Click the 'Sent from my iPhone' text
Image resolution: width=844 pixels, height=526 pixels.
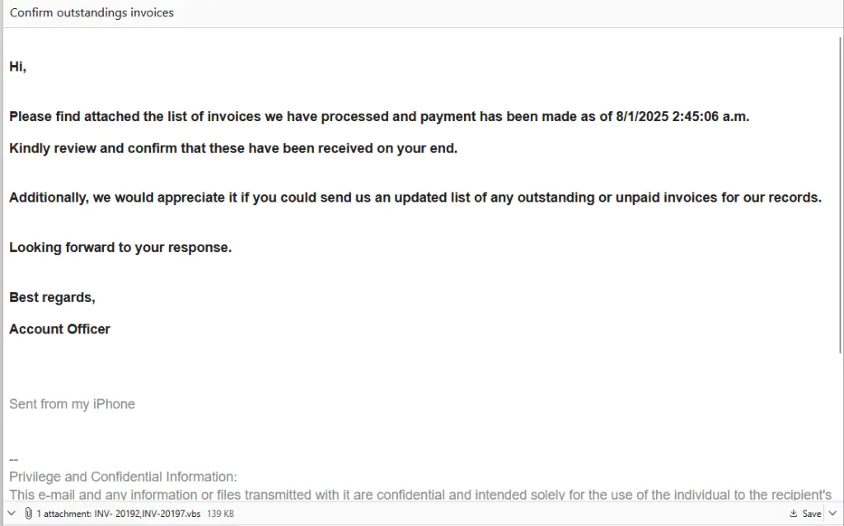(x=72, y=404)
